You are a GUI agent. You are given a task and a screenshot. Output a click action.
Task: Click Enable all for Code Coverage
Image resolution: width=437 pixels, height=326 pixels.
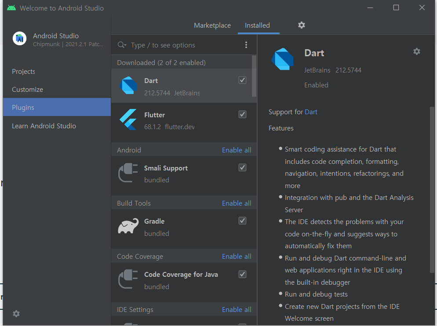tap(237, 256)
